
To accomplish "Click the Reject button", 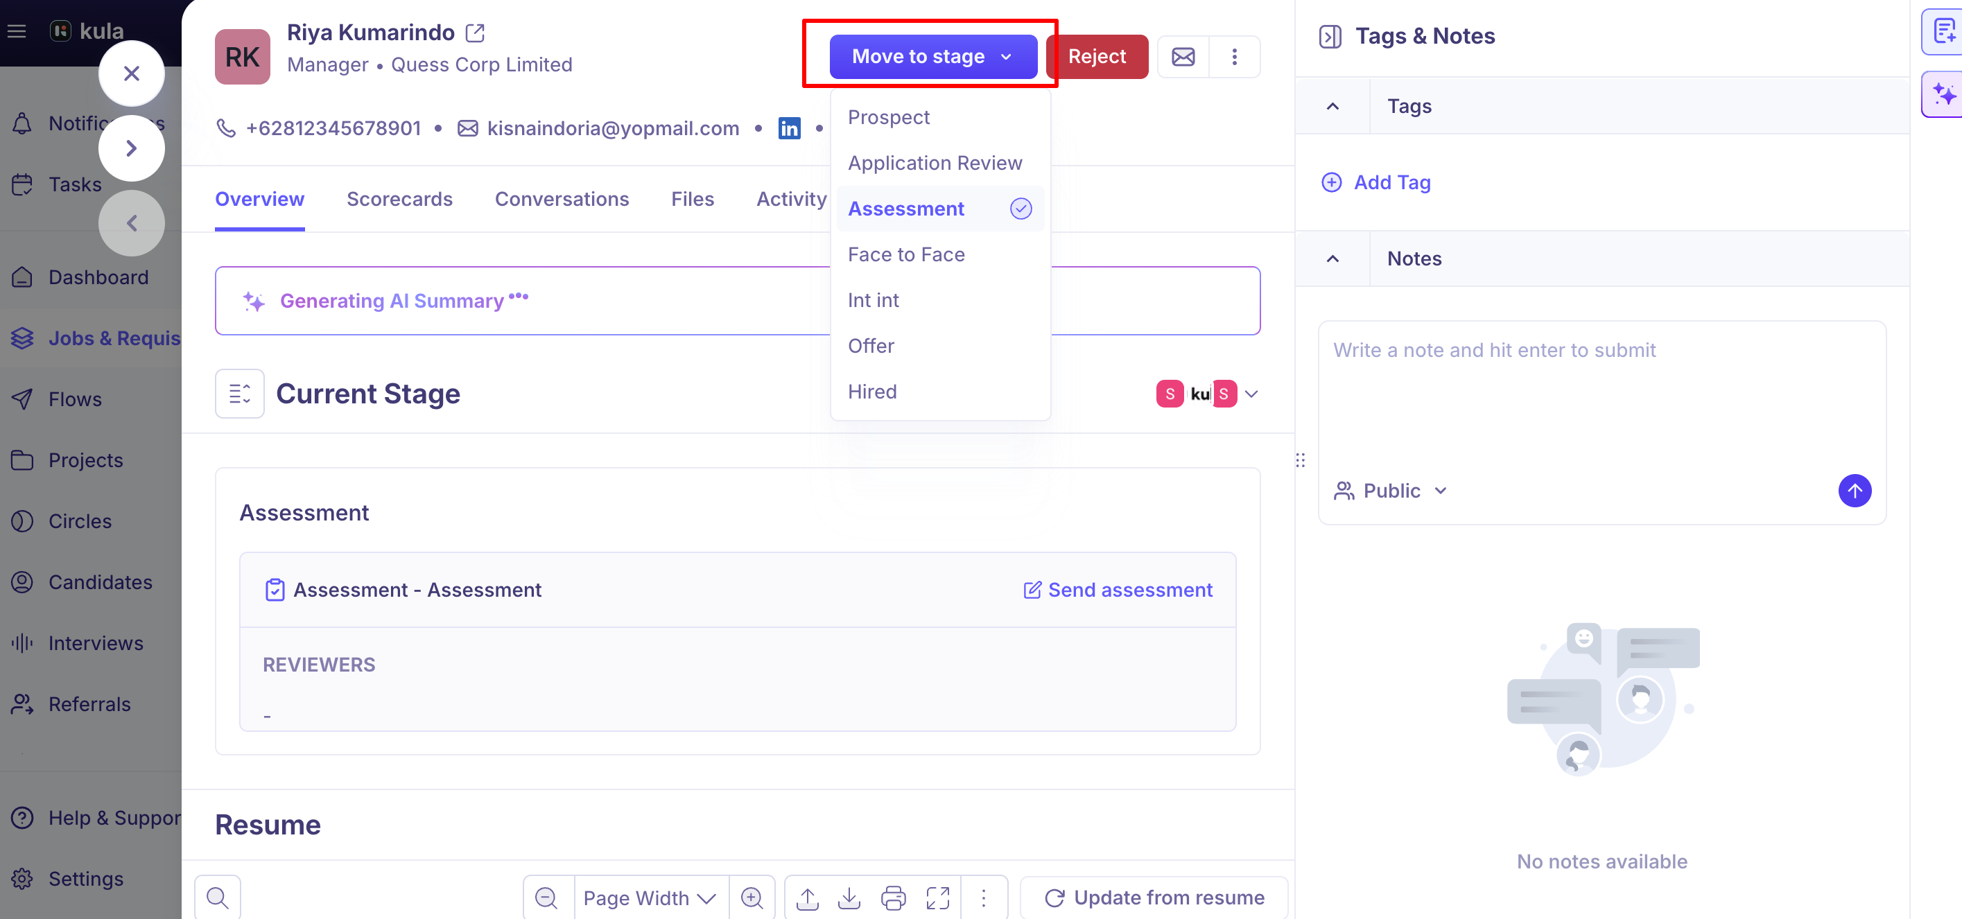I will [x=1097, y=56].
